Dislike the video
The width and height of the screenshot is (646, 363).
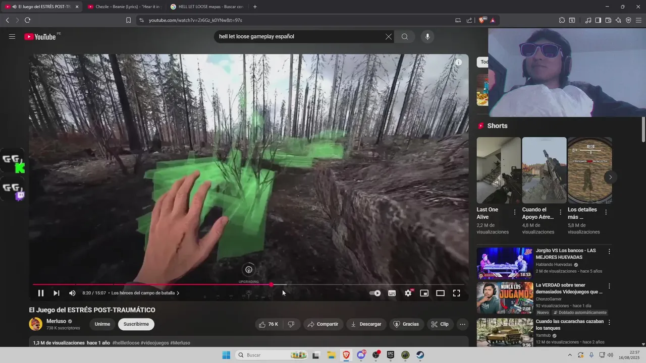pyautogui.click(x=291, y=324)
